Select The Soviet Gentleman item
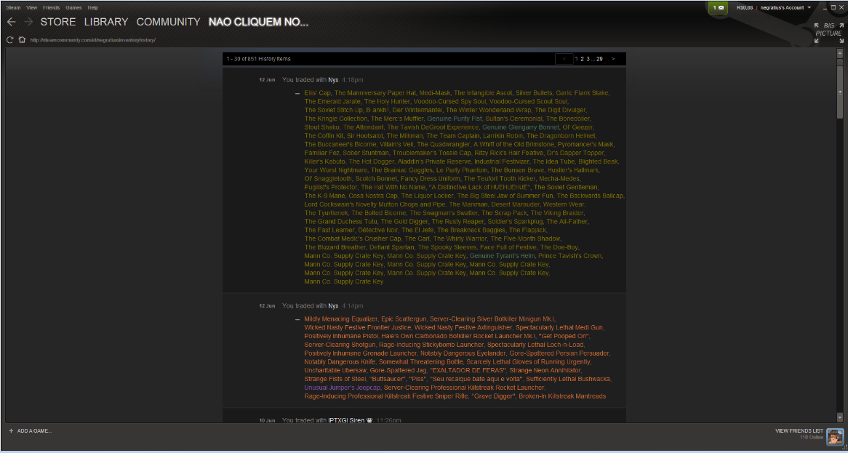Image resolution: width=848 pixels, height=453 pixels. click(x=565, y=188)
